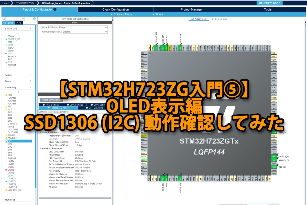This screenshot has width=307, height=205.
Task: Click the disabled icon beside UART8
Action: point(6,170)
